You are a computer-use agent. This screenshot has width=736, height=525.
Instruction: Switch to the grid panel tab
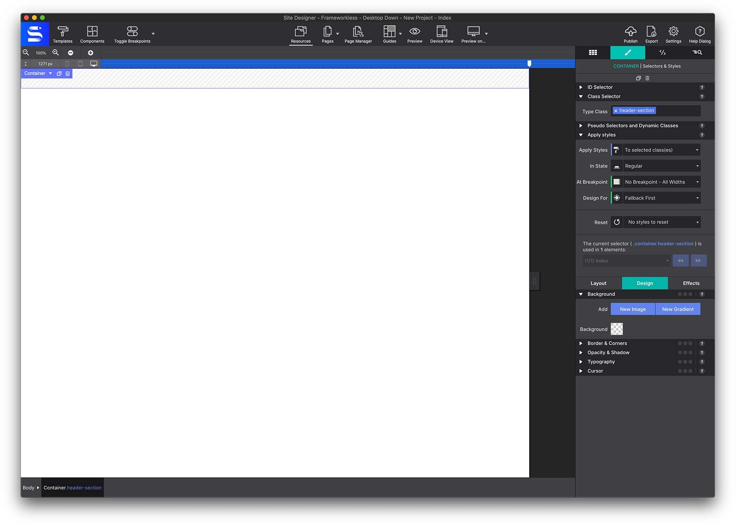pos(593,52)
